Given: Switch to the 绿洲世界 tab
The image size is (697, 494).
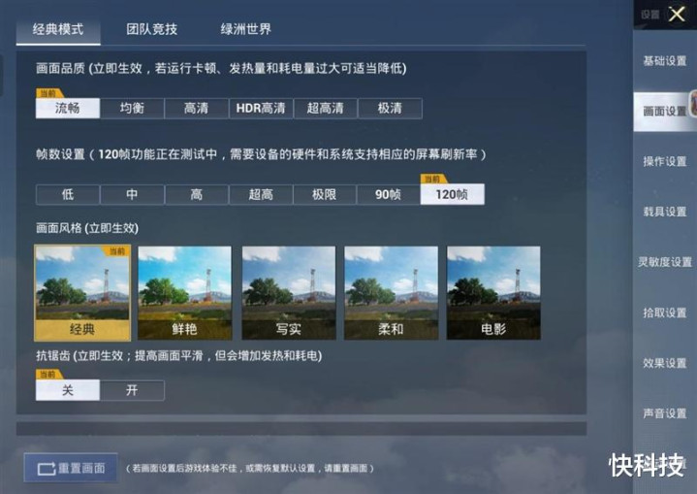Looking at the screenshot, I should [246, 29].
